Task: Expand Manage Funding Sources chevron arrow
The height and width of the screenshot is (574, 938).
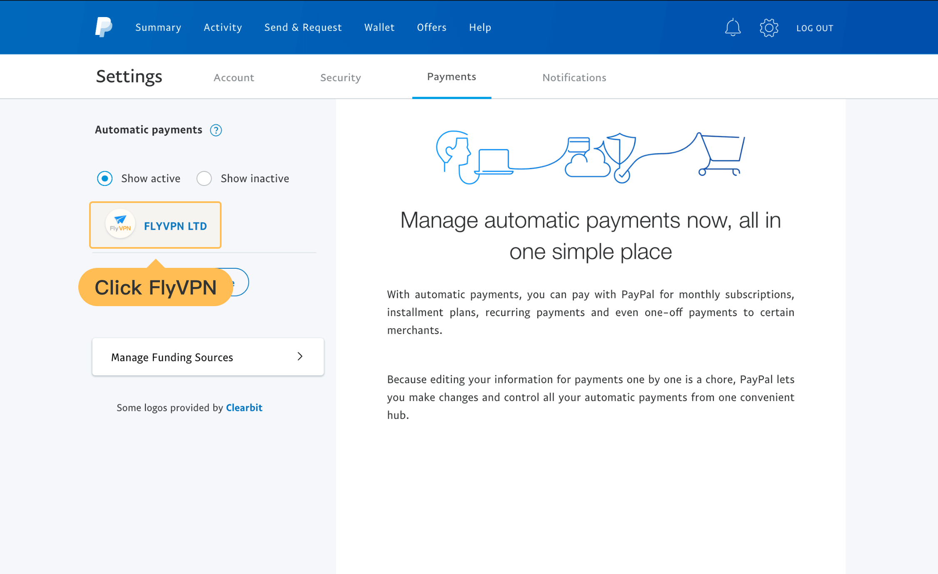Action: coord(300,356)
